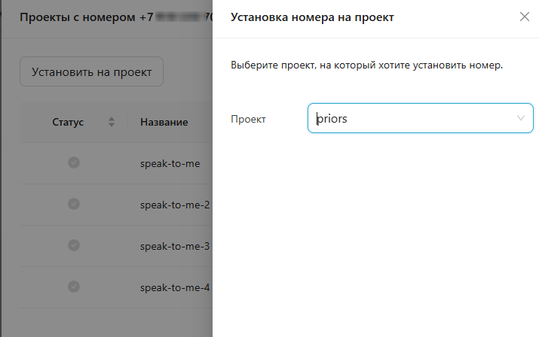Expand the Проект dropdown chevron
This screenshot has width=539, height=337.
(x=521, y=119)
